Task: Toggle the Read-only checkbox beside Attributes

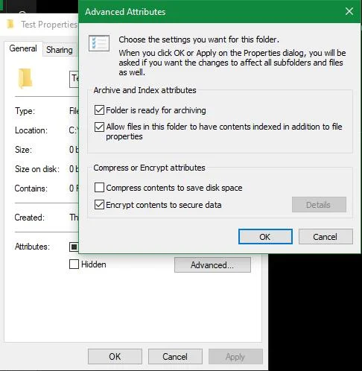Action: (74, 247)
